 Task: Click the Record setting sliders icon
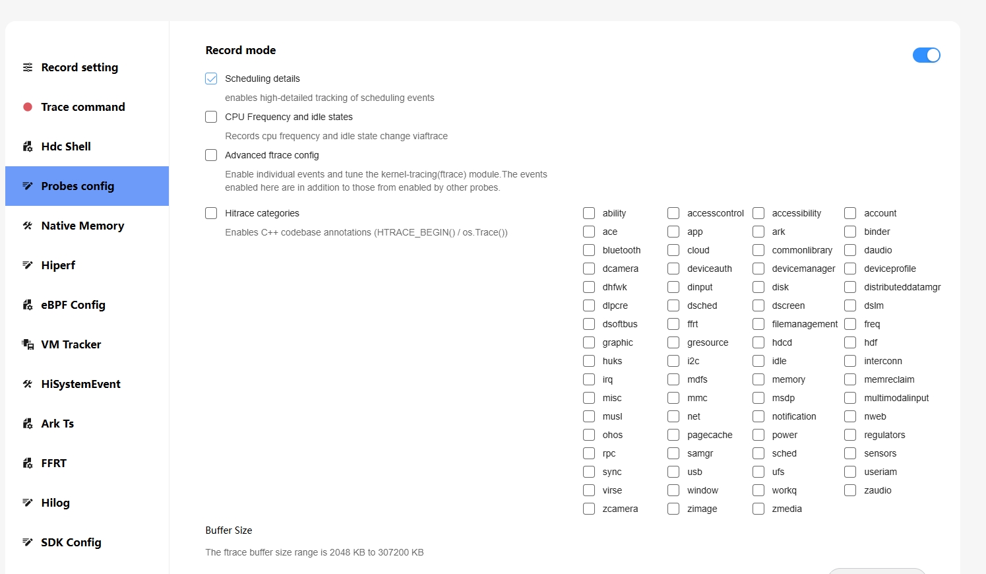[28, 67]
